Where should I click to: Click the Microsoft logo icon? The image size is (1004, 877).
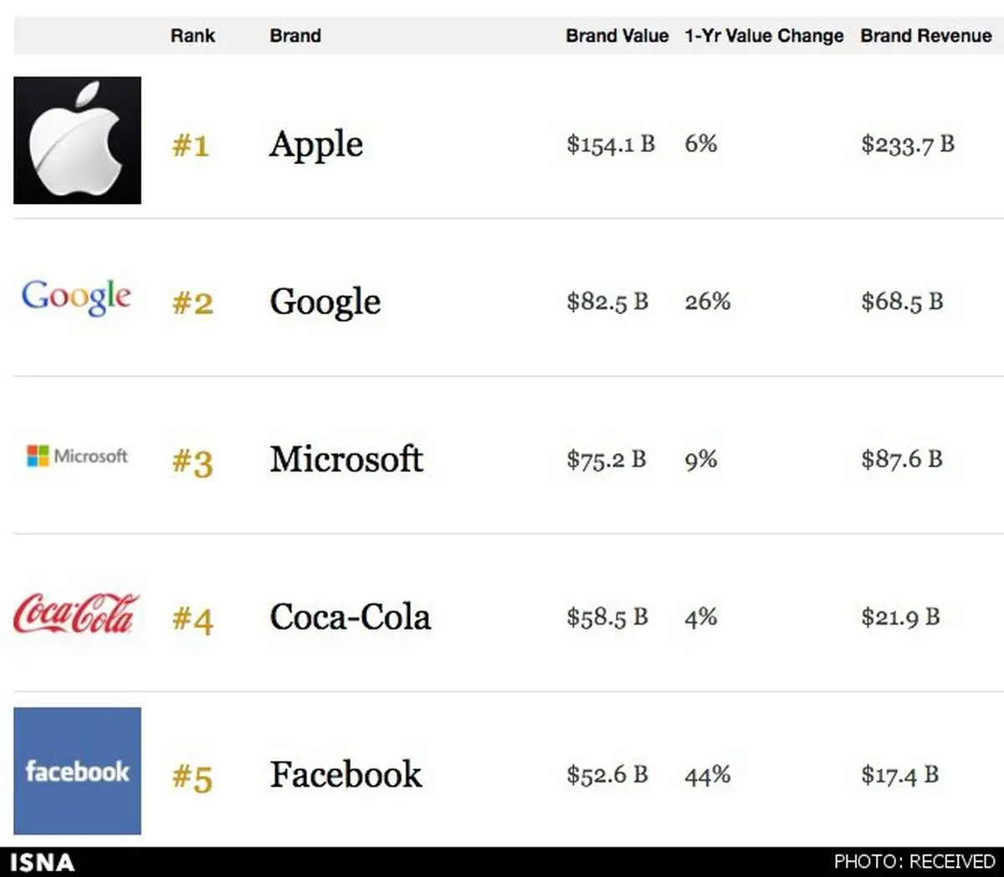(x=77, y=456)
